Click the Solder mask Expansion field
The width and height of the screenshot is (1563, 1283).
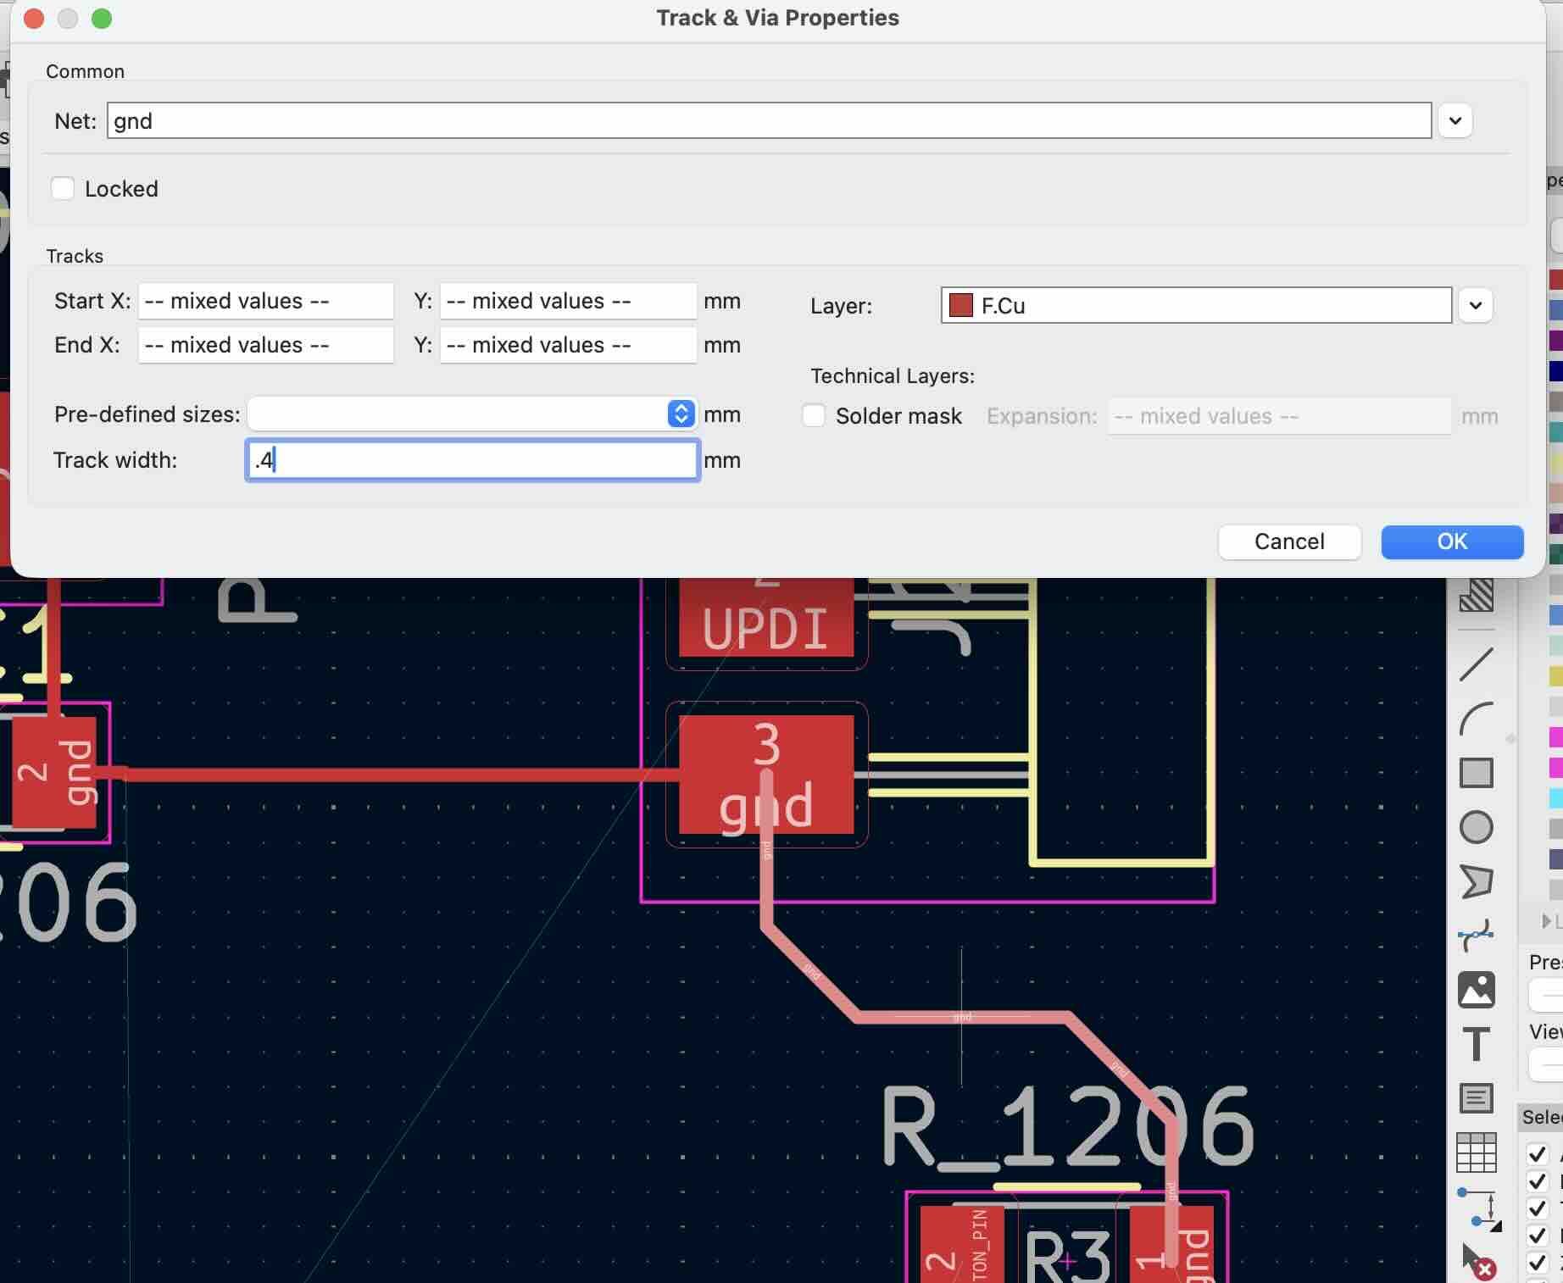pyautogui.click(x=1279, y=416)
